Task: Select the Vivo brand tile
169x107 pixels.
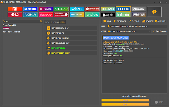Action: 77,9
